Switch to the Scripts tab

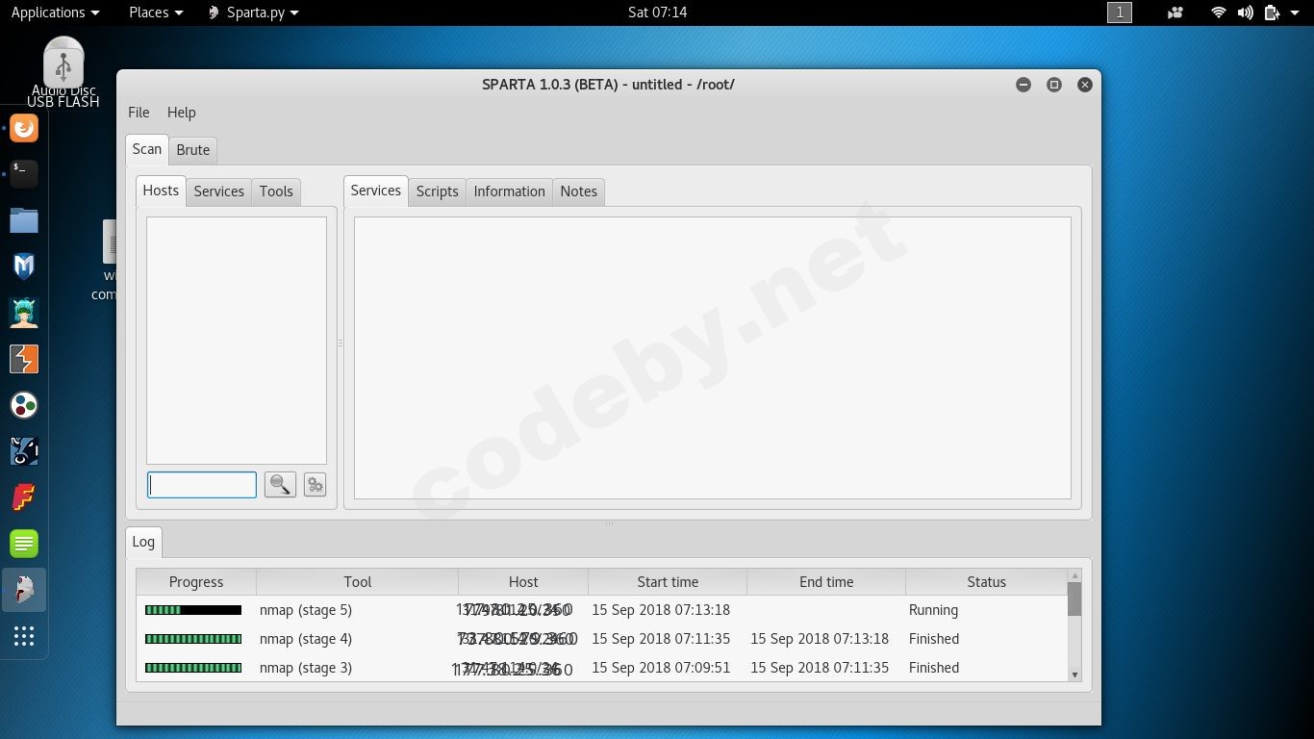click(438, 191)
